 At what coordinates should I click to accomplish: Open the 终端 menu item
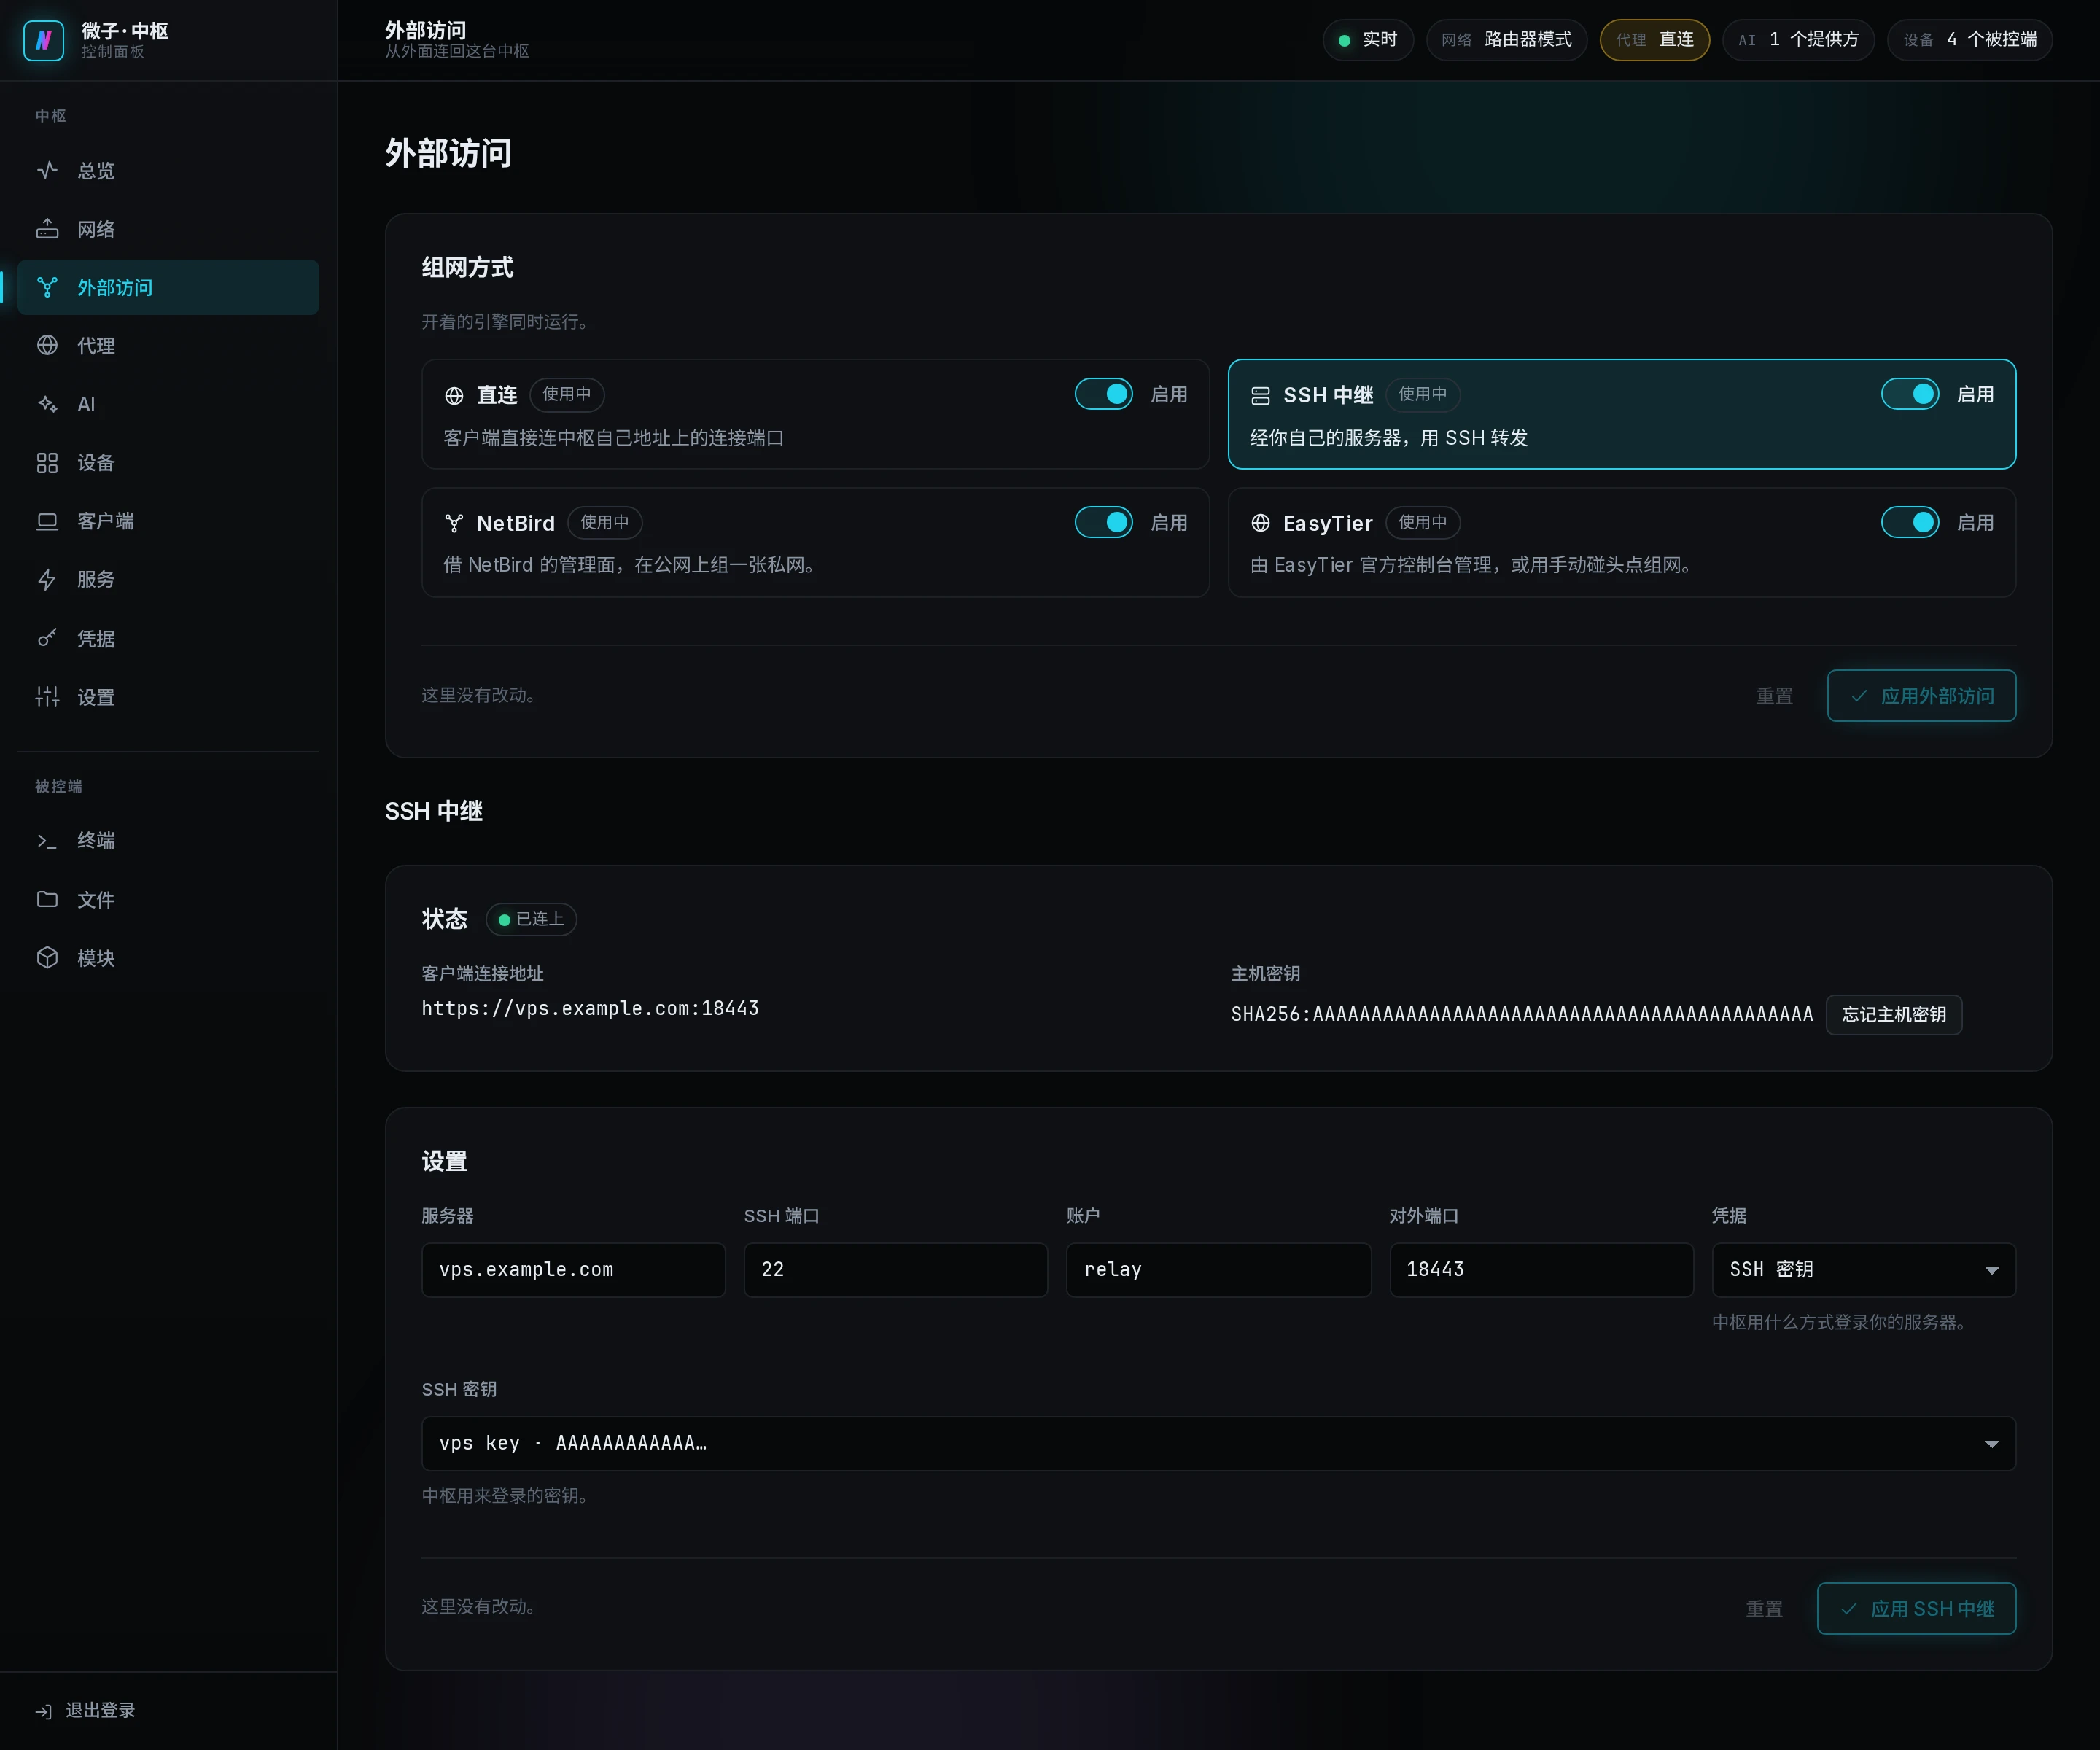click(x=168, y=841)
